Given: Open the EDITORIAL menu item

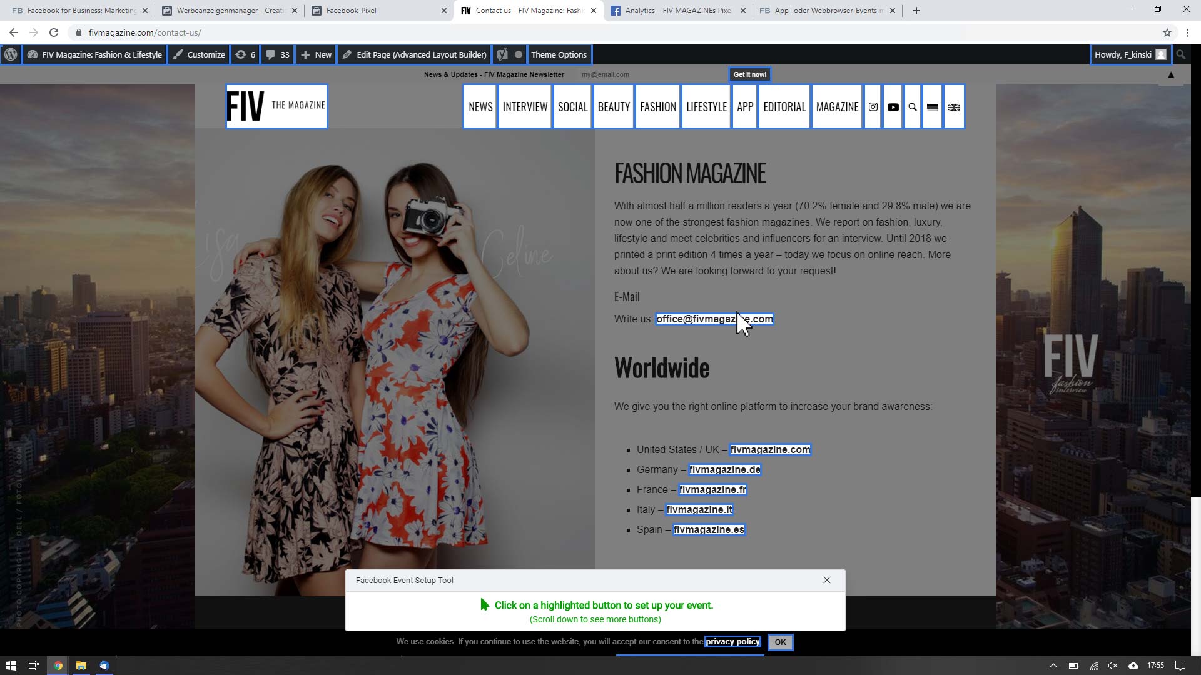Looking at the screenshot, I should coord(784,107).
